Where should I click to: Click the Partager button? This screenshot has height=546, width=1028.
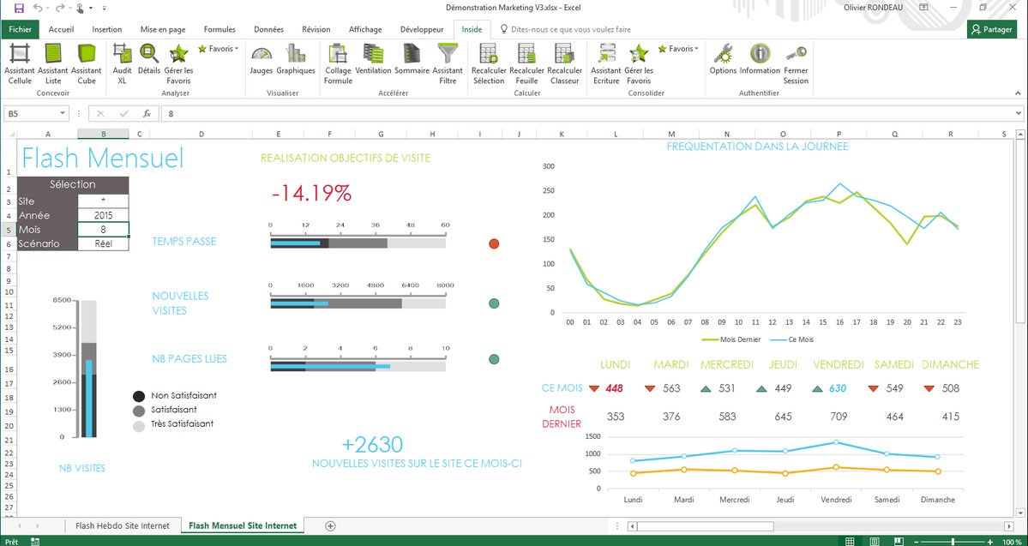tap(992, 29)
